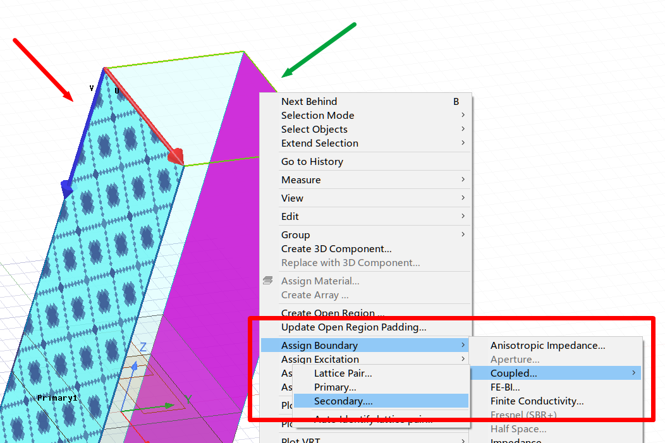
Task: Click the Primary1 boundary label
Action: point(57,398)
